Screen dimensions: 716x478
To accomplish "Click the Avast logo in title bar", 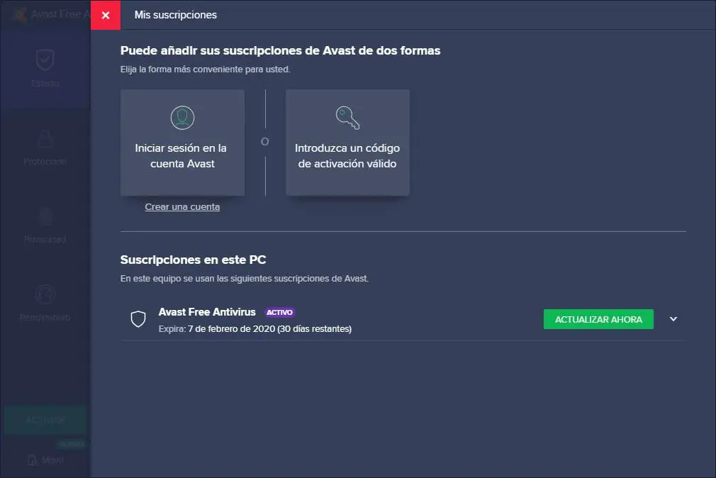I will coord(19,14).
